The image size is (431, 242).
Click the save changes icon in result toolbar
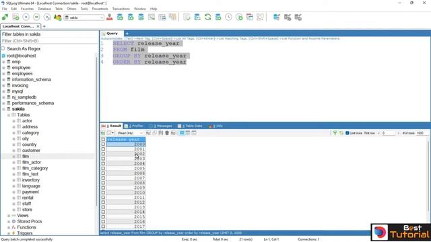pos(161,133)
